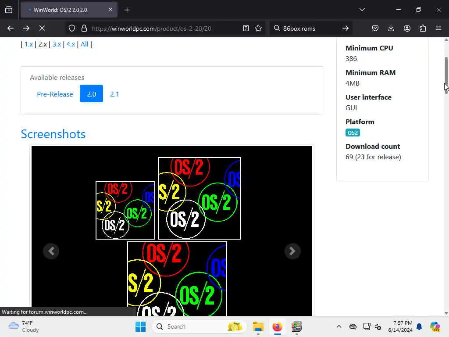Show previous screenshot in carousel
Screen dimensions: 449x337
point(51,251)
